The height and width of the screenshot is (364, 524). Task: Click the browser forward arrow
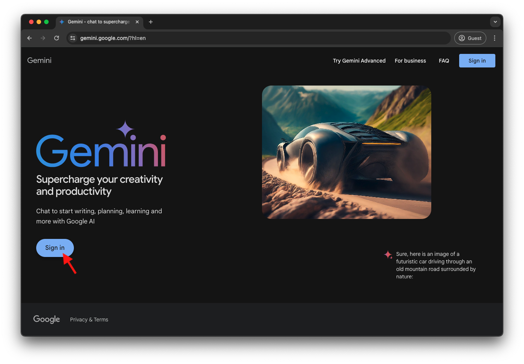tap(43, 38)
